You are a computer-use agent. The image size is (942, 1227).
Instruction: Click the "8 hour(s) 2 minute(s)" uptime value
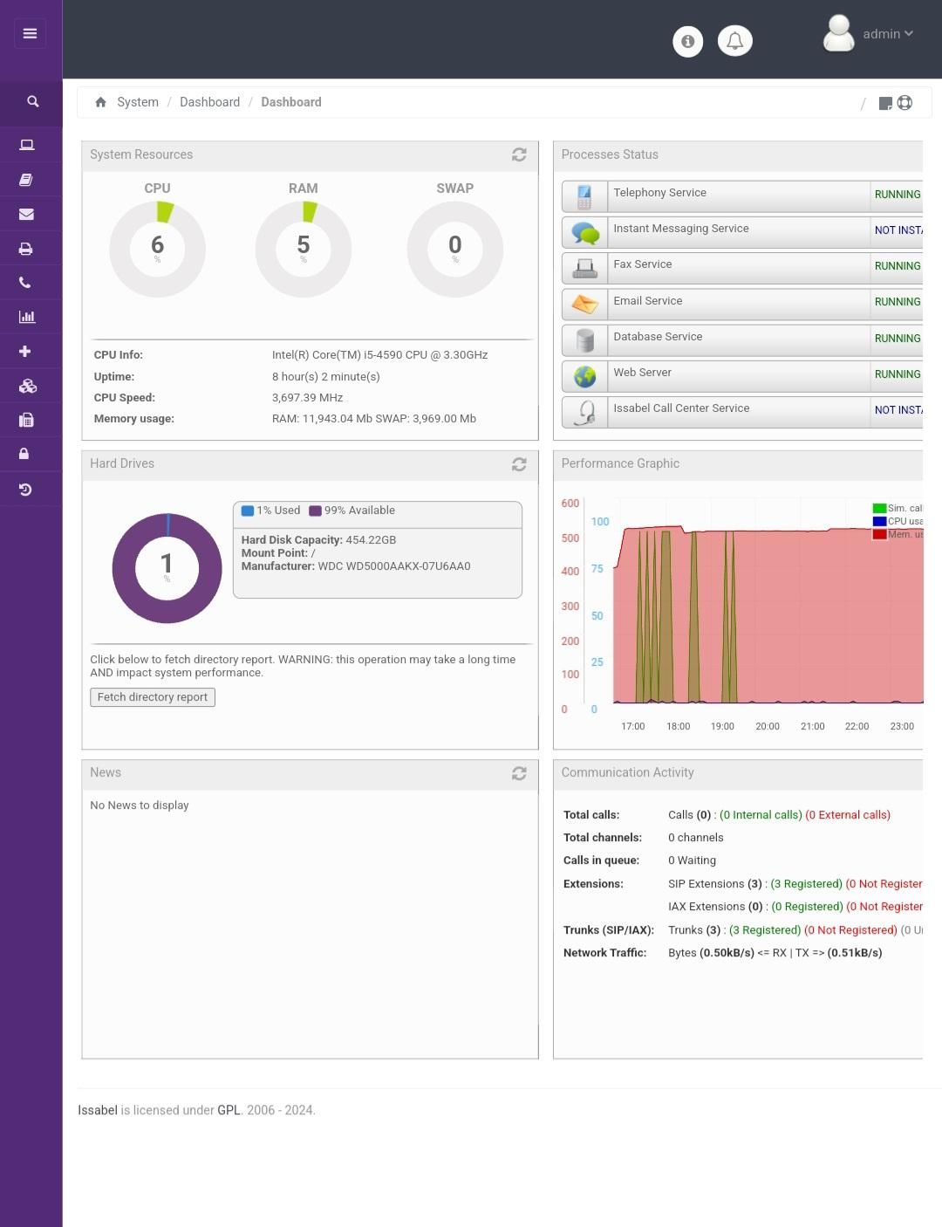coord(326,377)
